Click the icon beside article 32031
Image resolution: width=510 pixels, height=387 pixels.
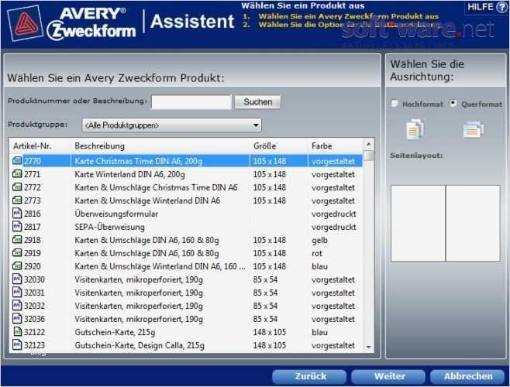(17, 293)
